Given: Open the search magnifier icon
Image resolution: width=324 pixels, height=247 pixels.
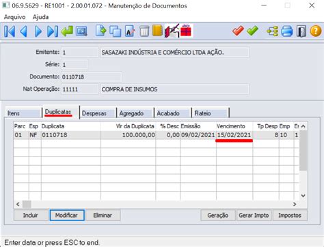Looking at the screenshot, I should click(x=81, y=31).
